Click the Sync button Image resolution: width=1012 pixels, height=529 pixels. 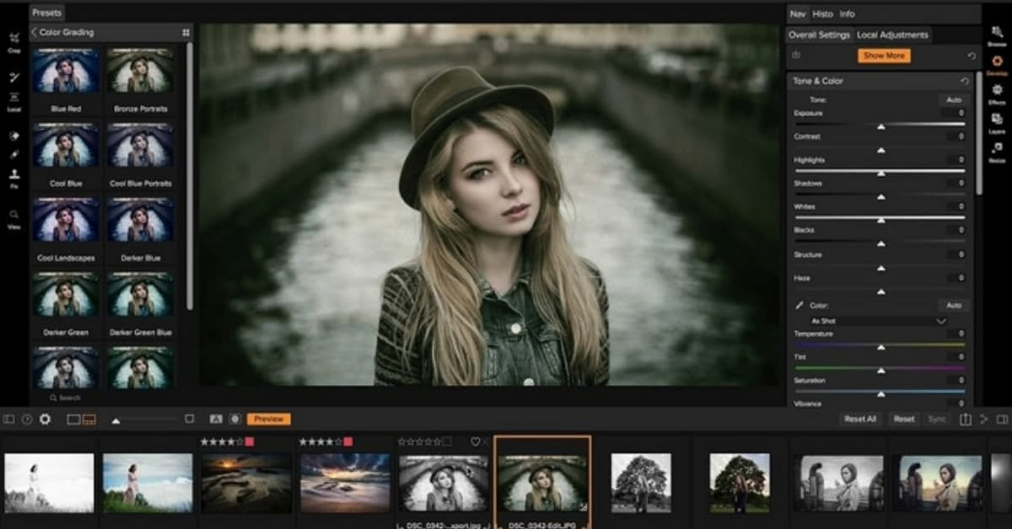(x=937, y=419)
